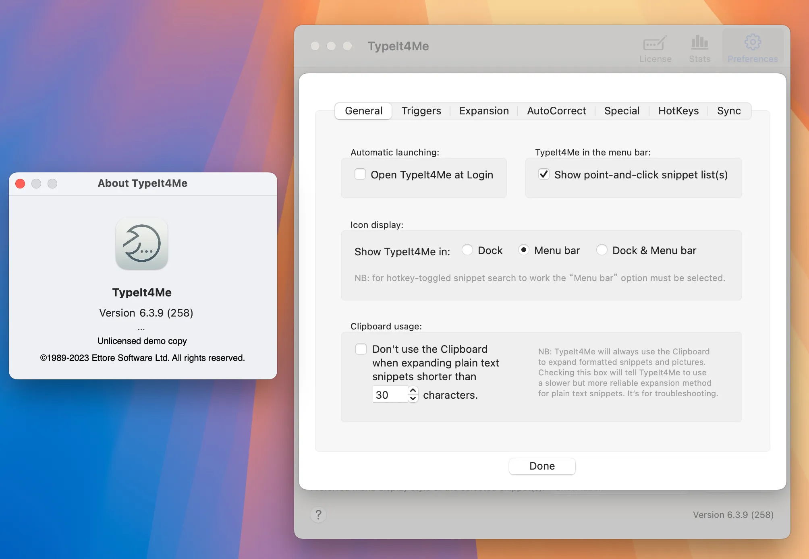Click the Unlicensed demo copy text
Viewport: 809px width, 559px height.
click(x=142, y=341)
